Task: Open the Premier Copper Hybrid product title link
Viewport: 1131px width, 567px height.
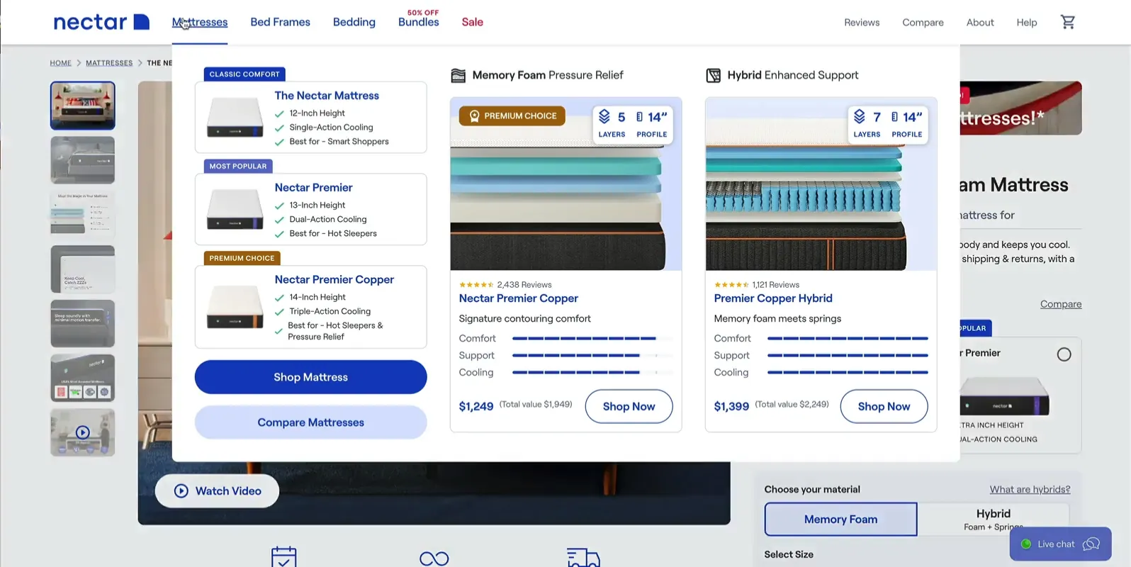Action: 773,298
